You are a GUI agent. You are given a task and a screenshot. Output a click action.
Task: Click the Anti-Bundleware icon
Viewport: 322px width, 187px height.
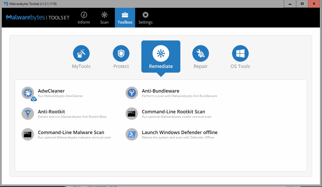coord(132,93)
